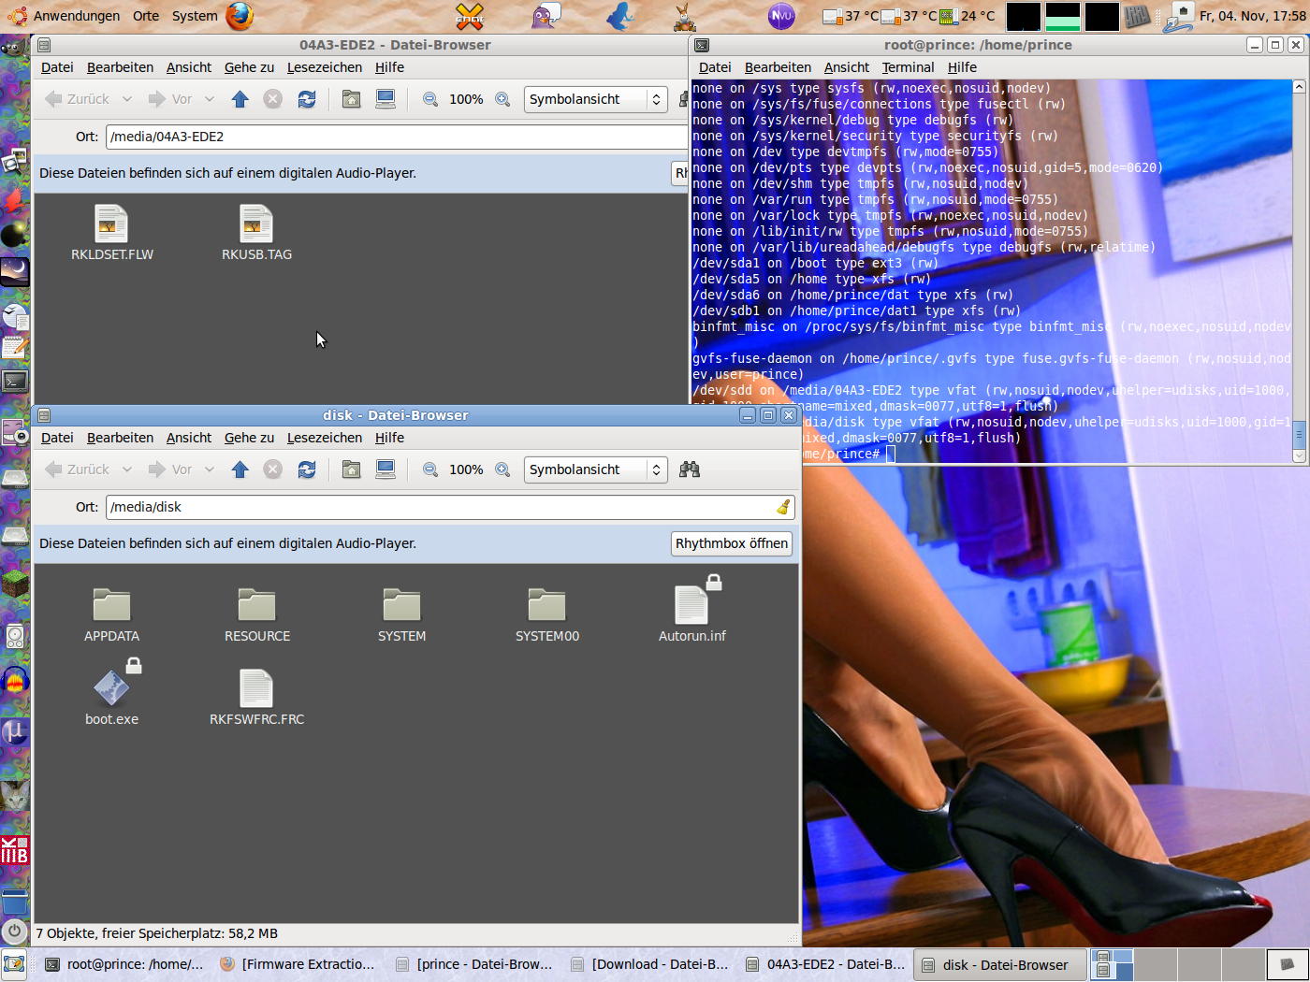Screen dimensions: 1310x982
Task: Click Zurück button in disk window
Action: tap(79, 469)
